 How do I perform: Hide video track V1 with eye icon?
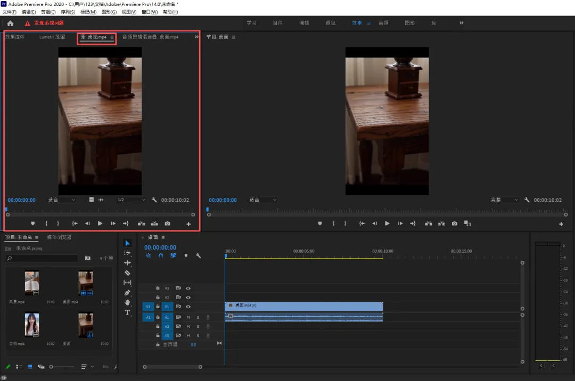pos(188,307)
